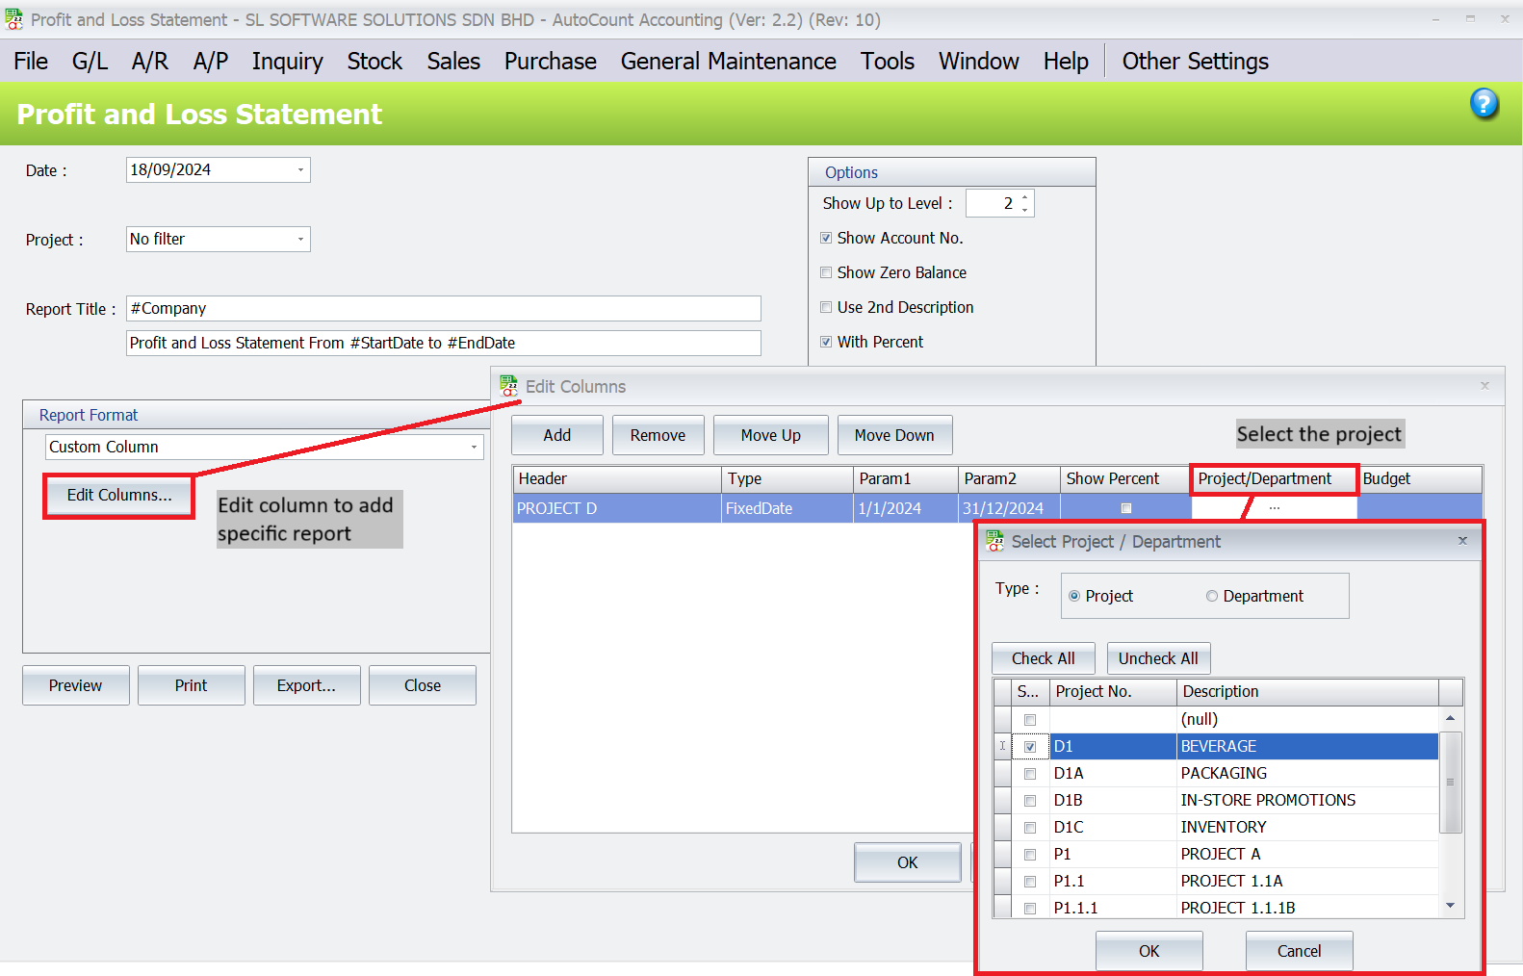This screenshot has height=976, width=1523.
Task: Select the Department radio button
Action: point(1212,597)
